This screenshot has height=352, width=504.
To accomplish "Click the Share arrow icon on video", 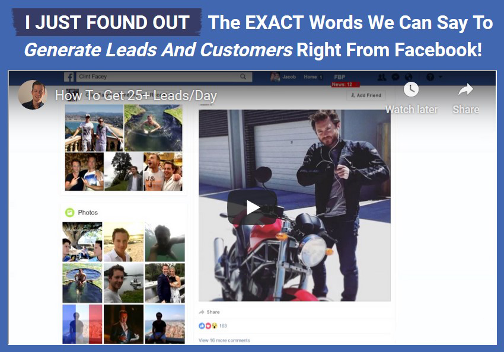I will coord(465,89).
